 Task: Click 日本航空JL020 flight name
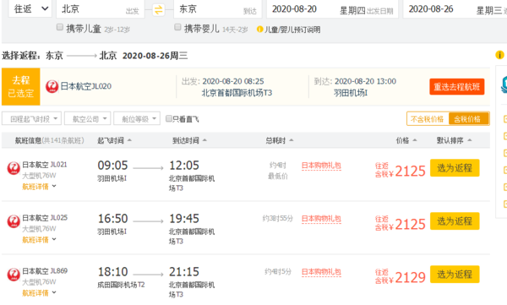[x=85, y=86]
